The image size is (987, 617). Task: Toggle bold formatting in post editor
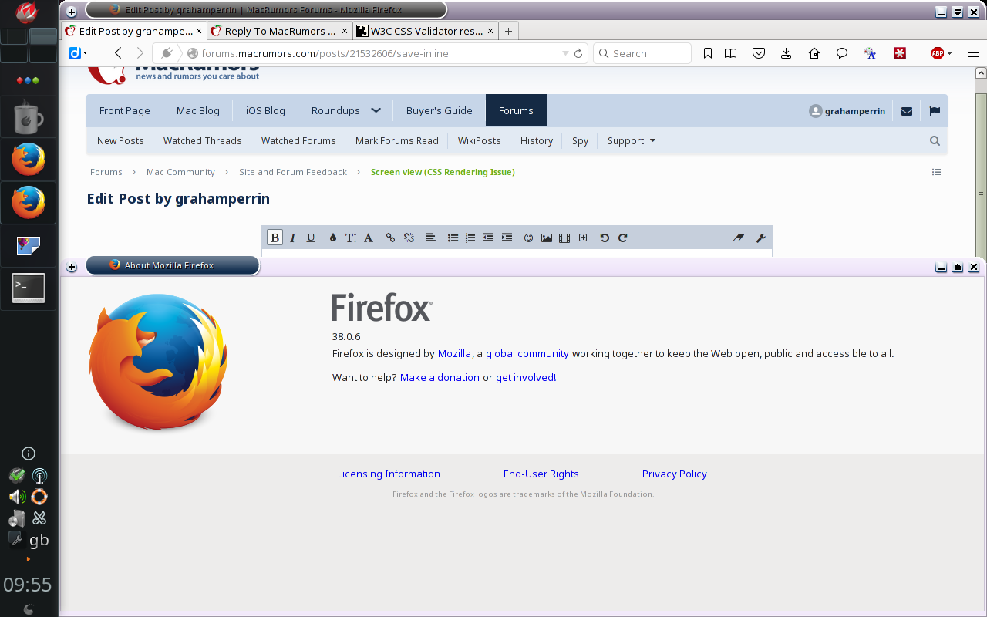(275, 238)
